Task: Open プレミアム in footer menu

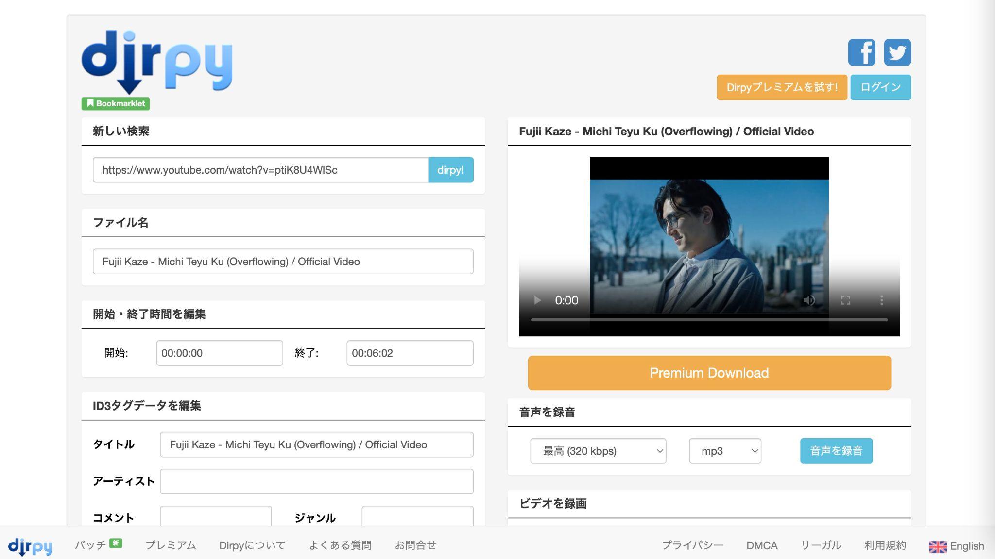Action: pyautogui.click(x=171, y=545)
